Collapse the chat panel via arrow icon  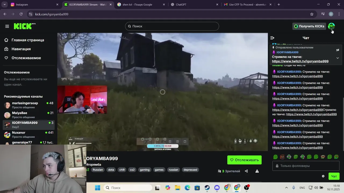point(272,38)
